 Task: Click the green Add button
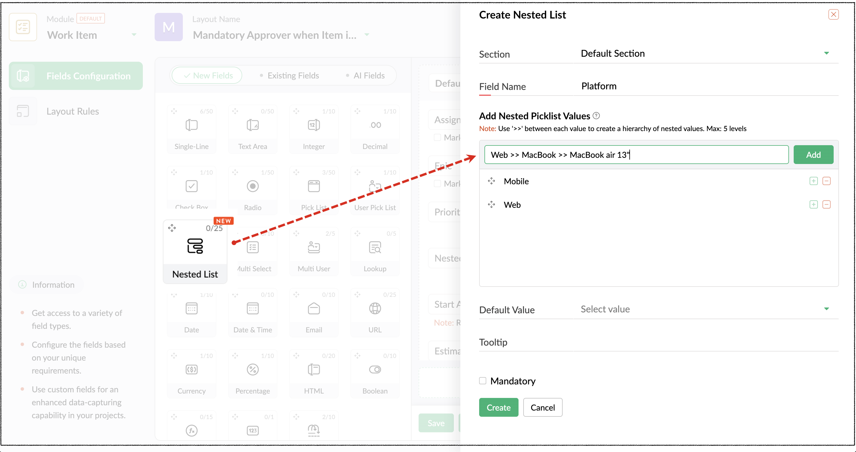[x=813, y=155]
